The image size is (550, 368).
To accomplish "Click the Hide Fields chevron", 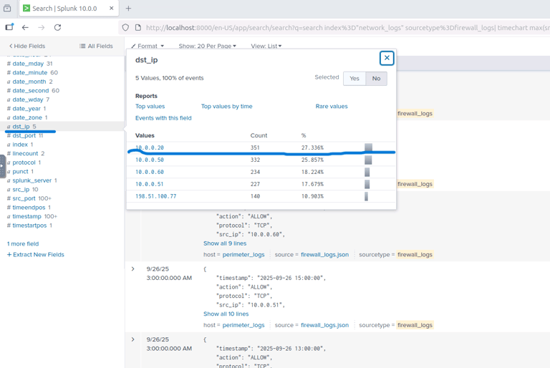I will point(11,46).
